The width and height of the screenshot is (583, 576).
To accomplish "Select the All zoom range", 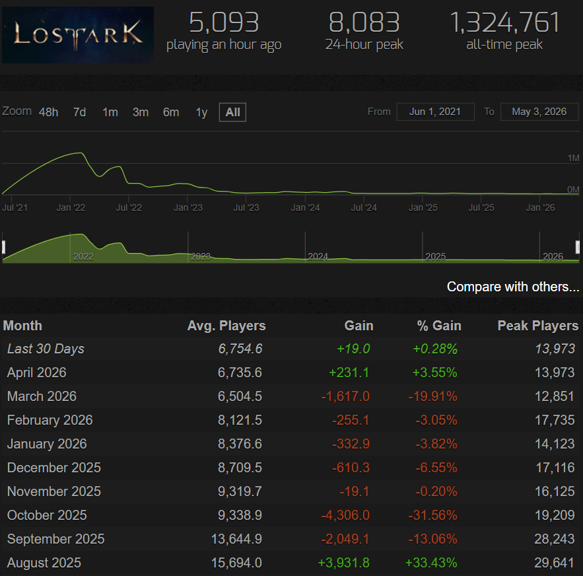I will tap(233, 112).
